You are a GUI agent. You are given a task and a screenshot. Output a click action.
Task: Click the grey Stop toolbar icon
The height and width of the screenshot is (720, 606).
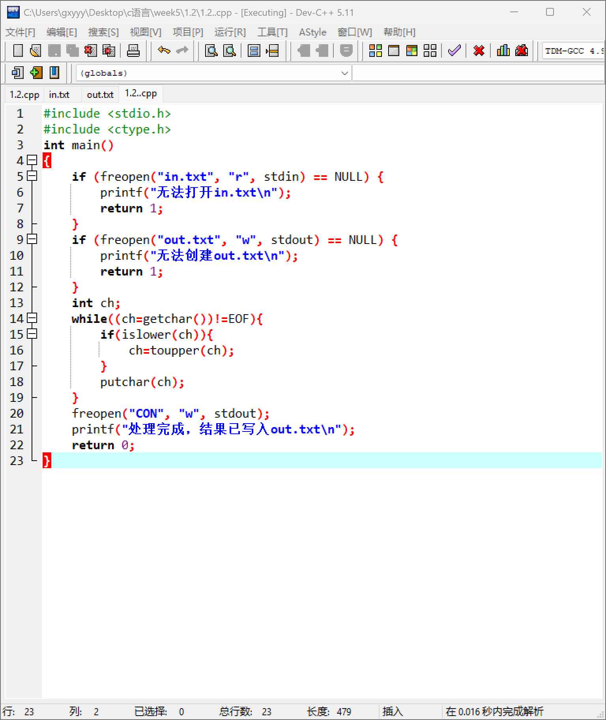(x=346, y=51)
